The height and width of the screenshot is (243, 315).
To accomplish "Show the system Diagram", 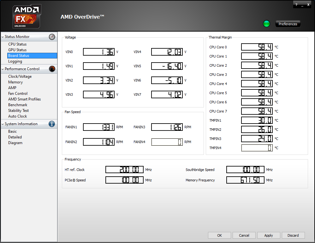I will (x=15, y=143).
